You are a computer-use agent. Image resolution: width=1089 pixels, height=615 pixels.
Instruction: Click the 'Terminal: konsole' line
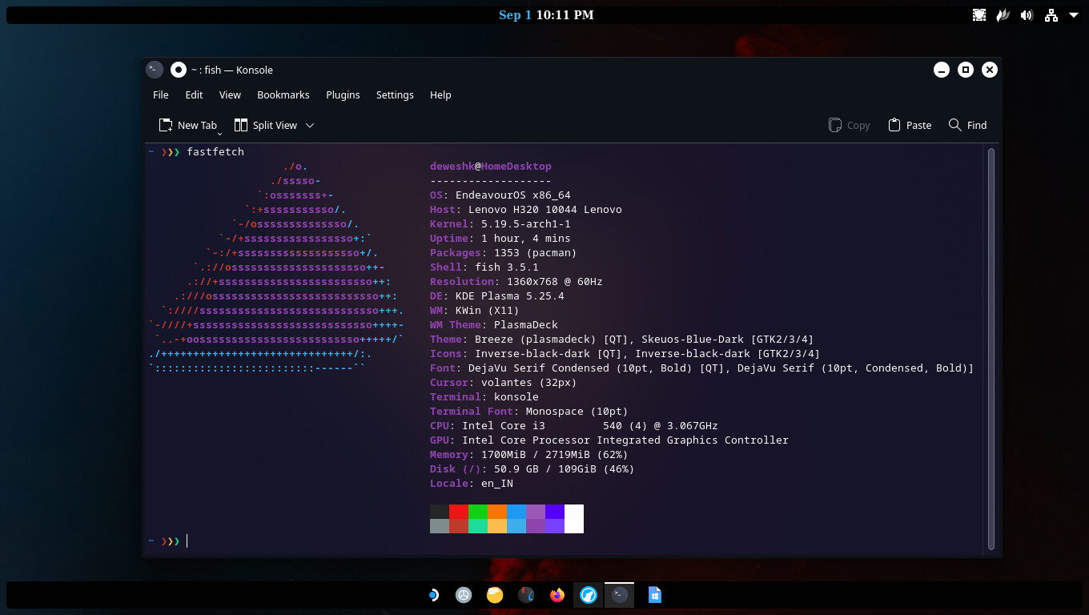[x=484, y=396]
